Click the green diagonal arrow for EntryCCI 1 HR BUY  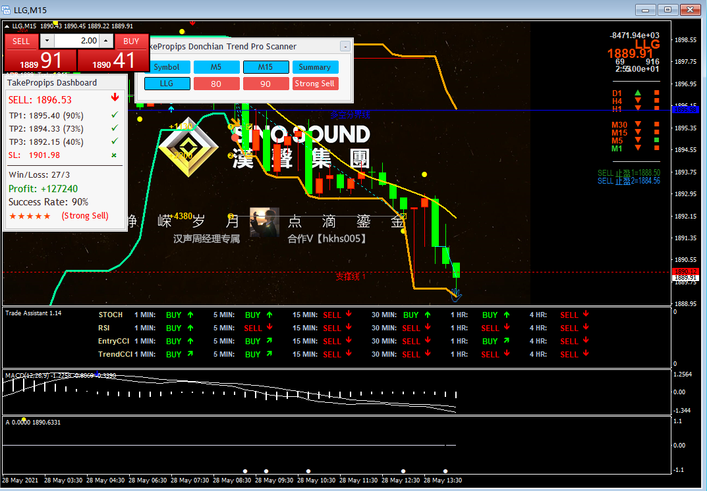(506, 340)
